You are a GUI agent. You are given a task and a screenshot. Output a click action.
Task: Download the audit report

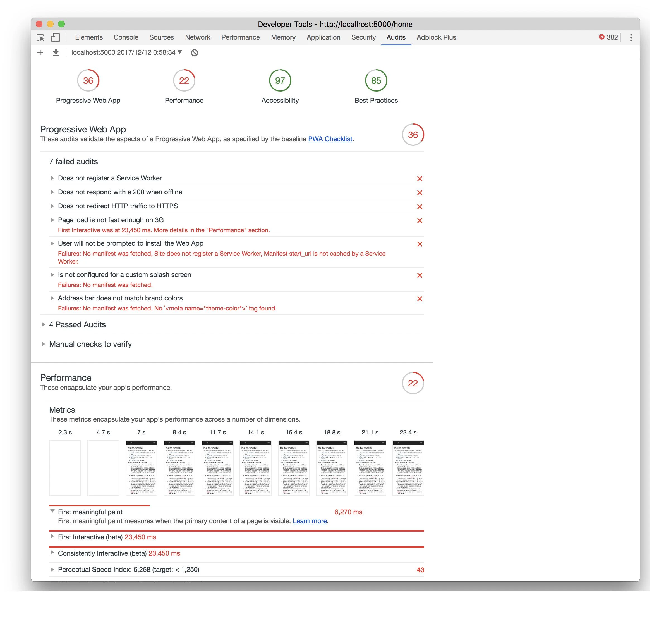[56, 52]
